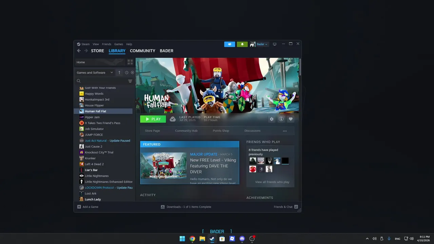Click the library search magnifier icon
Viewport: 434px width, 244px height.
click(x=79, y=81)
